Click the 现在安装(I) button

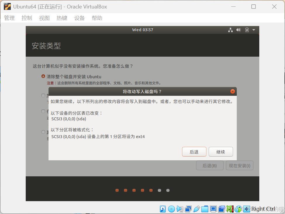pos(240,166)
